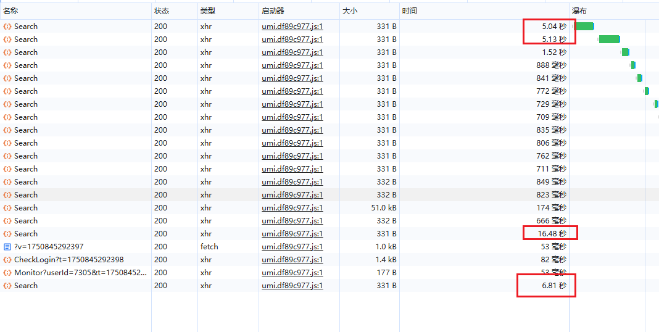
Task: Sort by the 名称 column header
Action: 76,11
